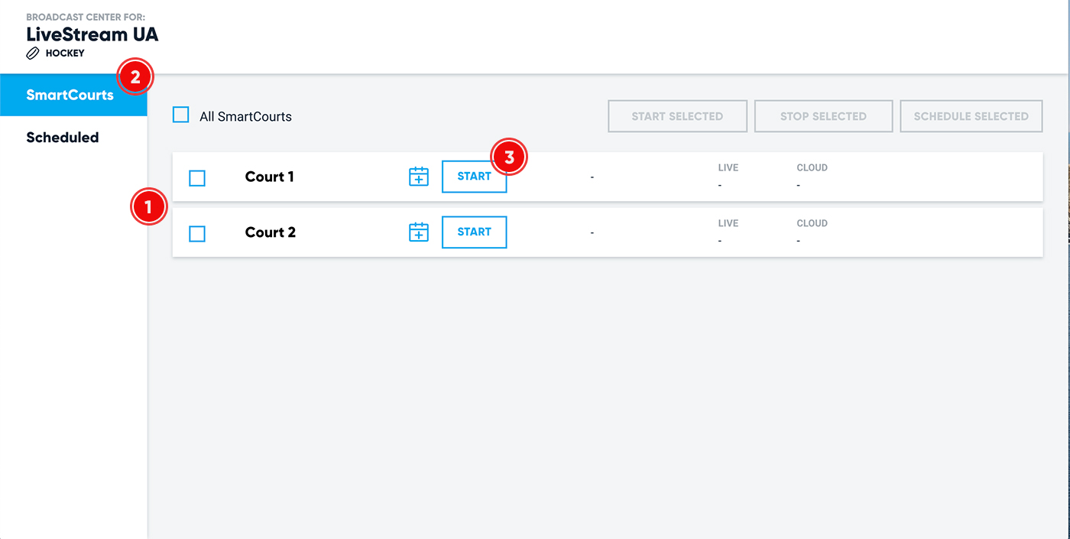1070x539 pixels.
Task: Click the red number 1 marker
Action: tap(148, 207)
